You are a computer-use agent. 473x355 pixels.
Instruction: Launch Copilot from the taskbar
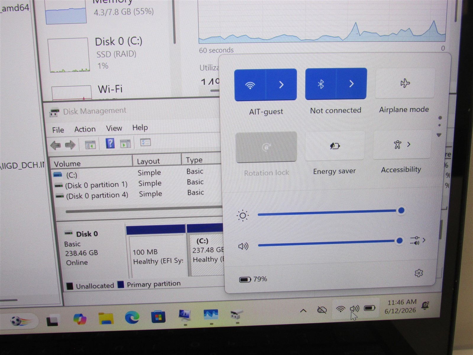pos(80,319)
